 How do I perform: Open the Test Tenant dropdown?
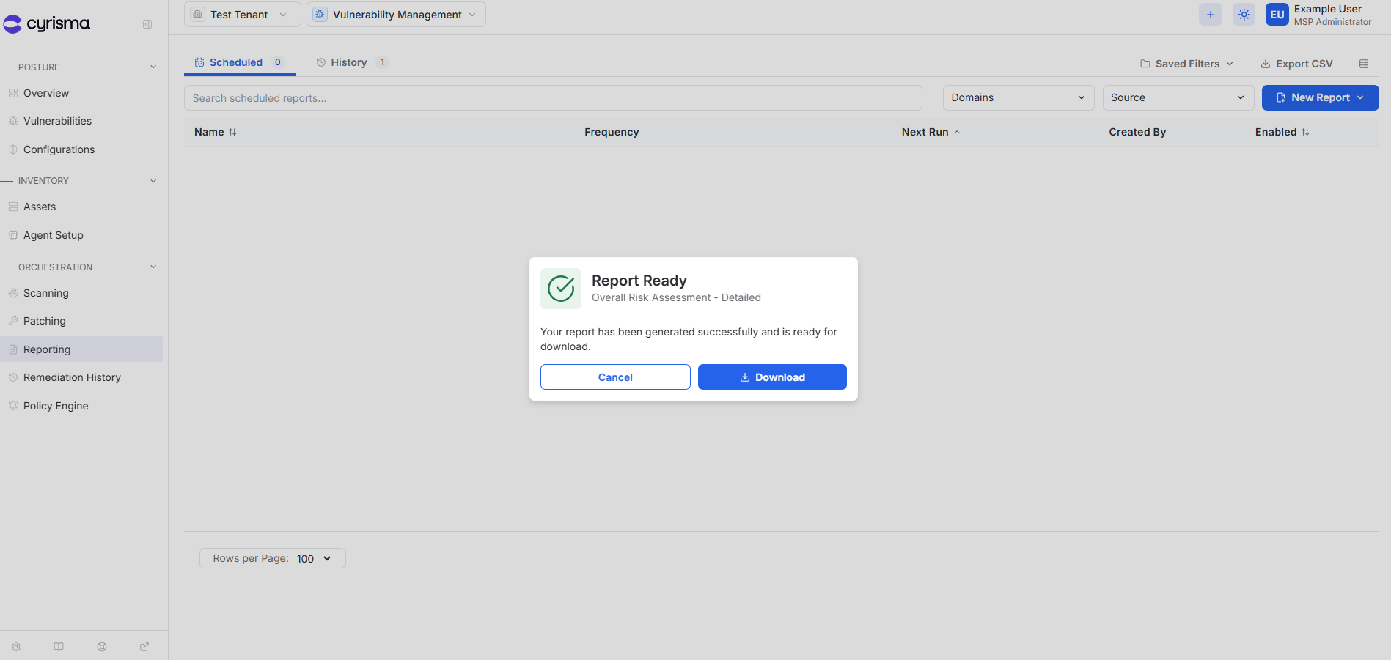tap(242, 15)
